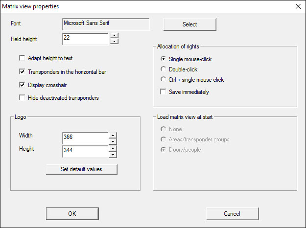The width and height of the screenshot is (306, 228).
Task: Close the Matrix view properties dialog
Action: coord(298,6)
